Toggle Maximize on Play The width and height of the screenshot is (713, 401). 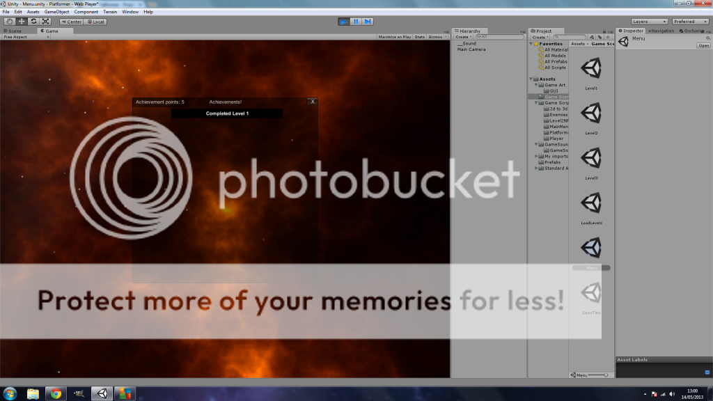pyautogui.click(x=394, y=37)
